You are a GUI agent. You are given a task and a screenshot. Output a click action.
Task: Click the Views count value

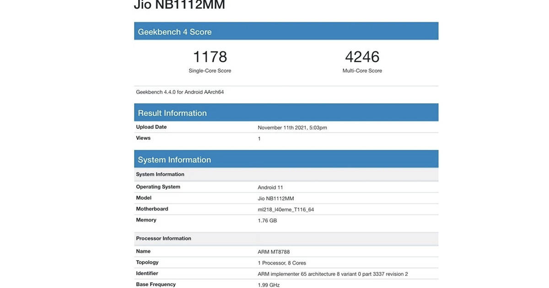pyautogui.click(x=259, y=139)
